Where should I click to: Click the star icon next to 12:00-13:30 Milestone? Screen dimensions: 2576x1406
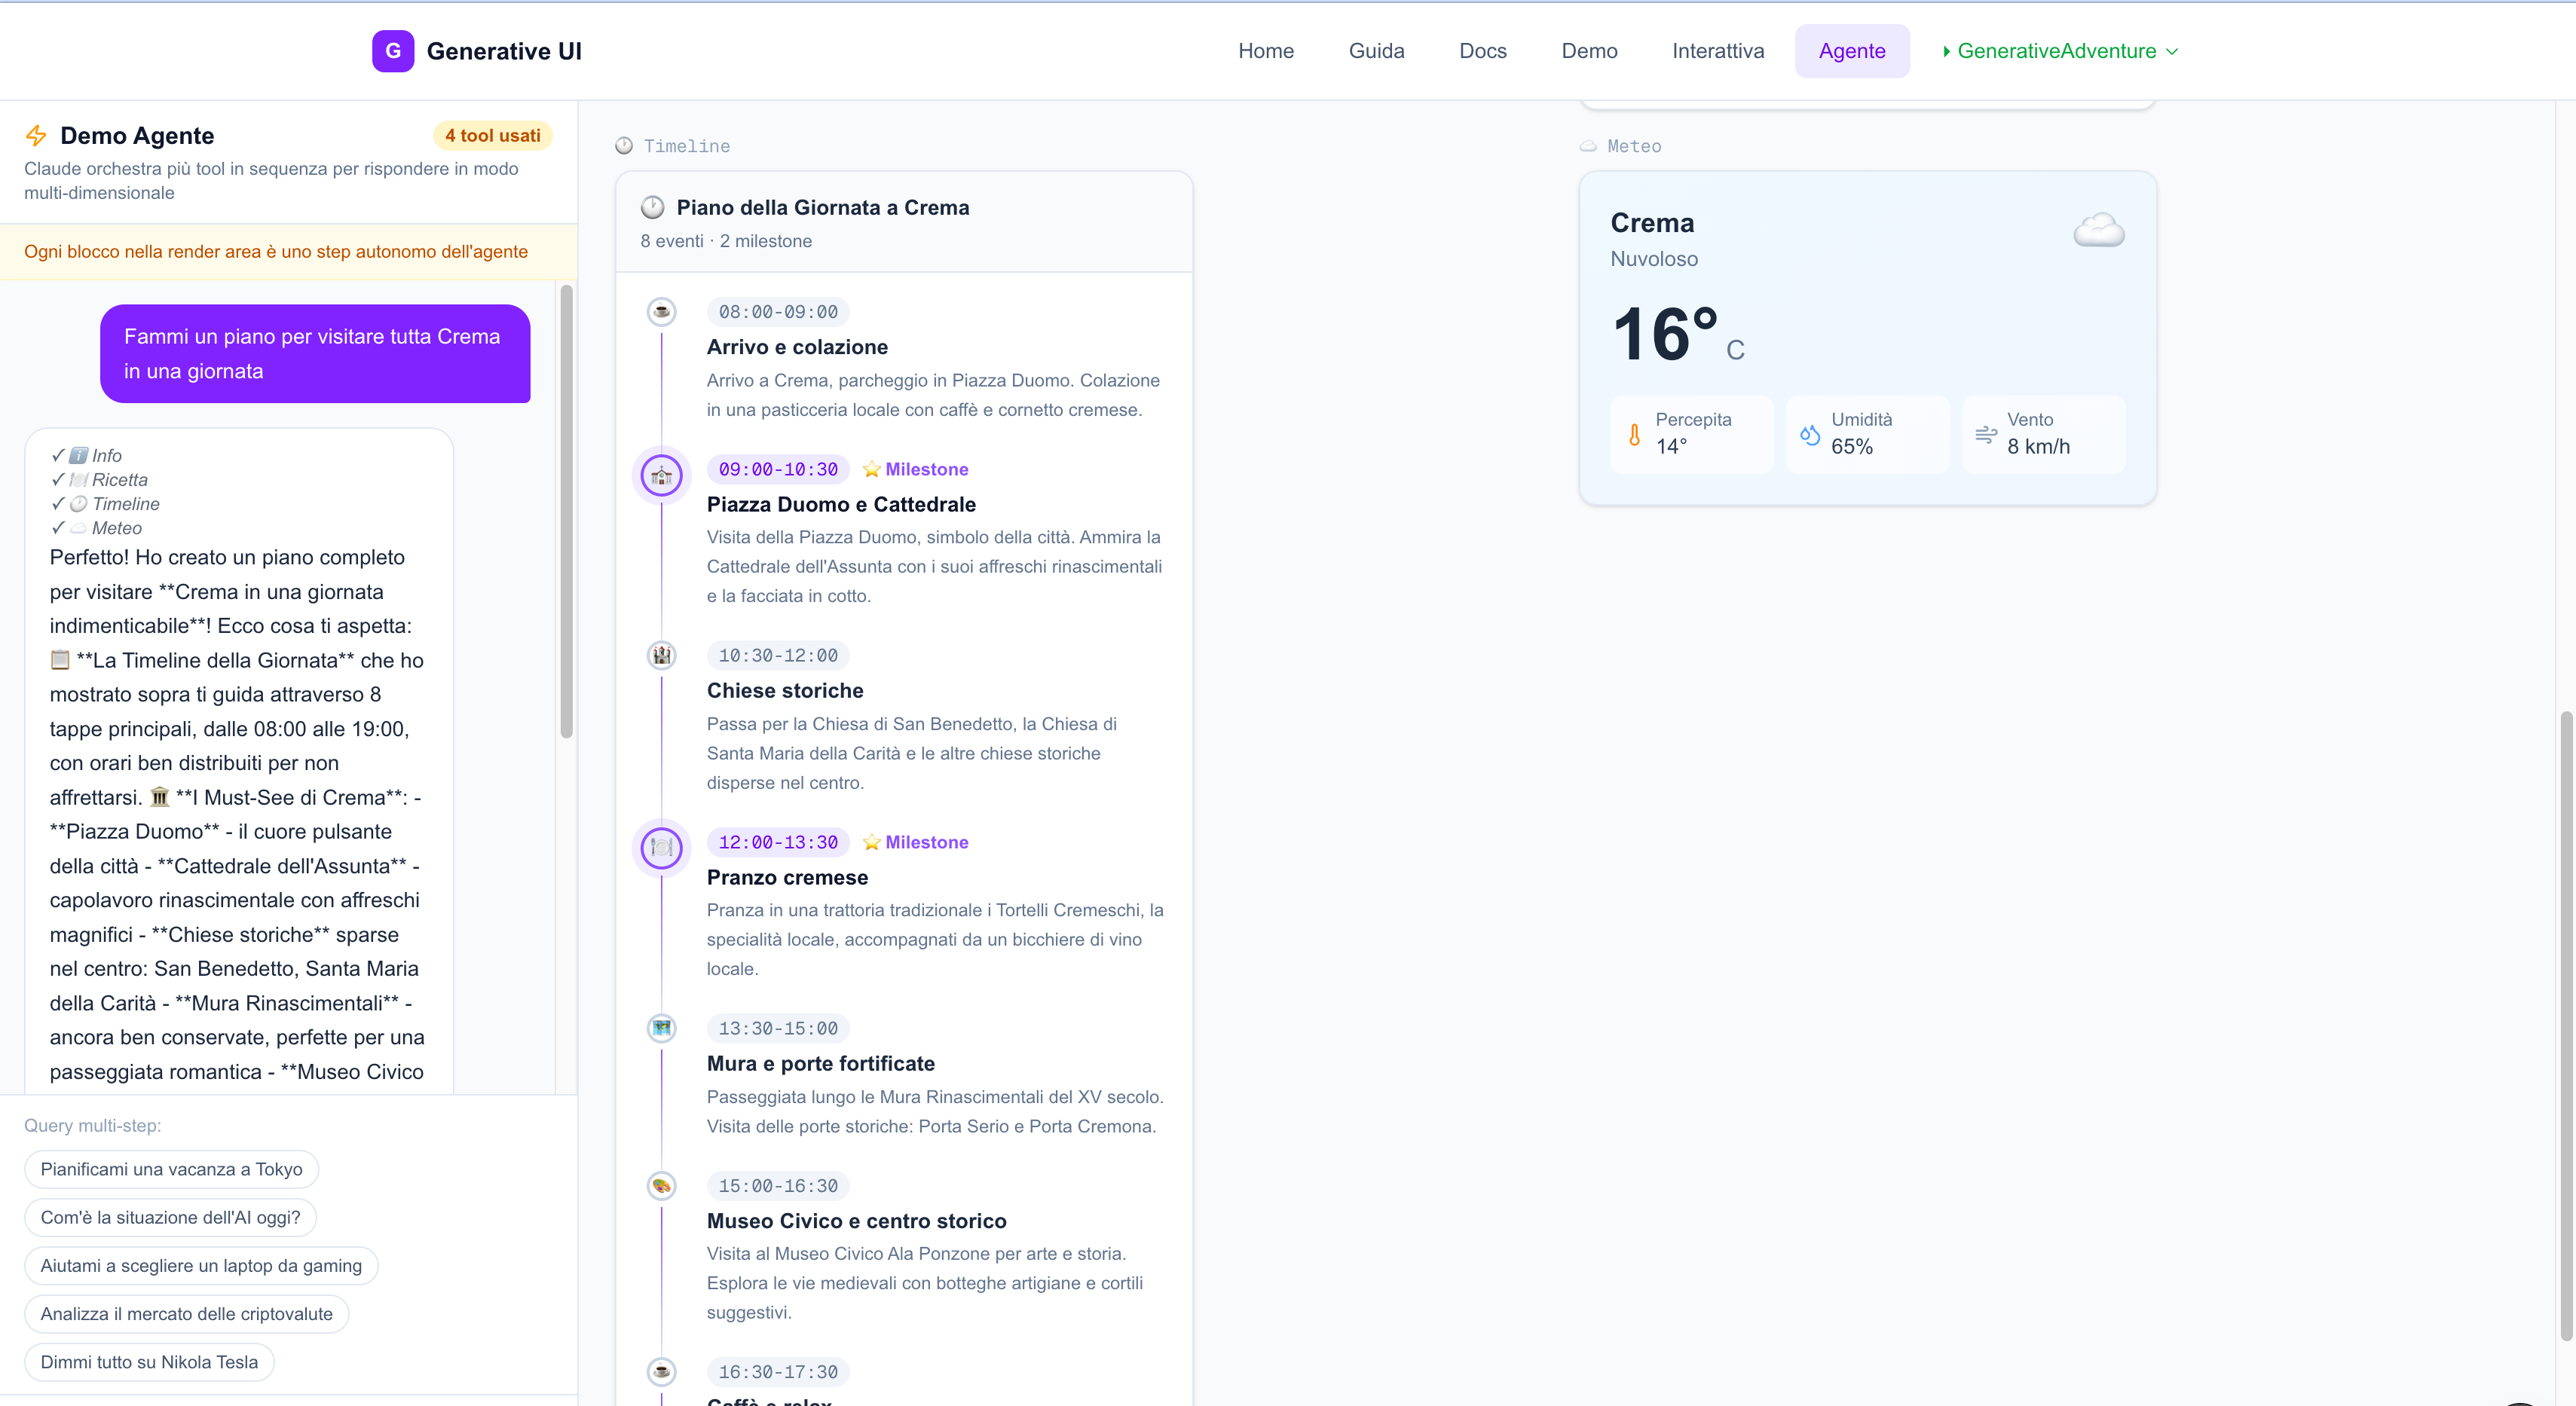[872, 842]
